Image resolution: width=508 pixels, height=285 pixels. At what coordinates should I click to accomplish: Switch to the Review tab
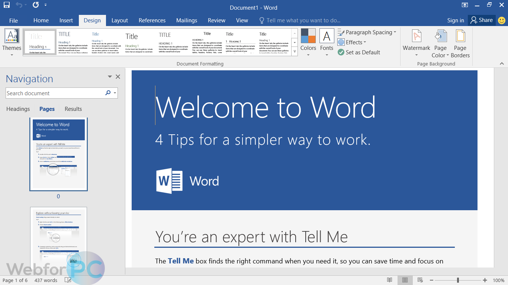(216, 20)
